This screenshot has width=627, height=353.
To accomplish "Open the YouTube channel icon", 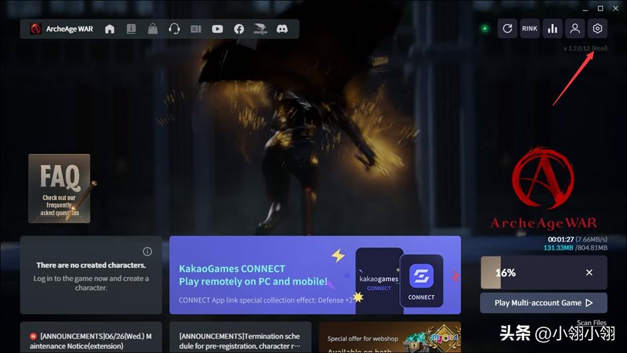I will [217, 29].
